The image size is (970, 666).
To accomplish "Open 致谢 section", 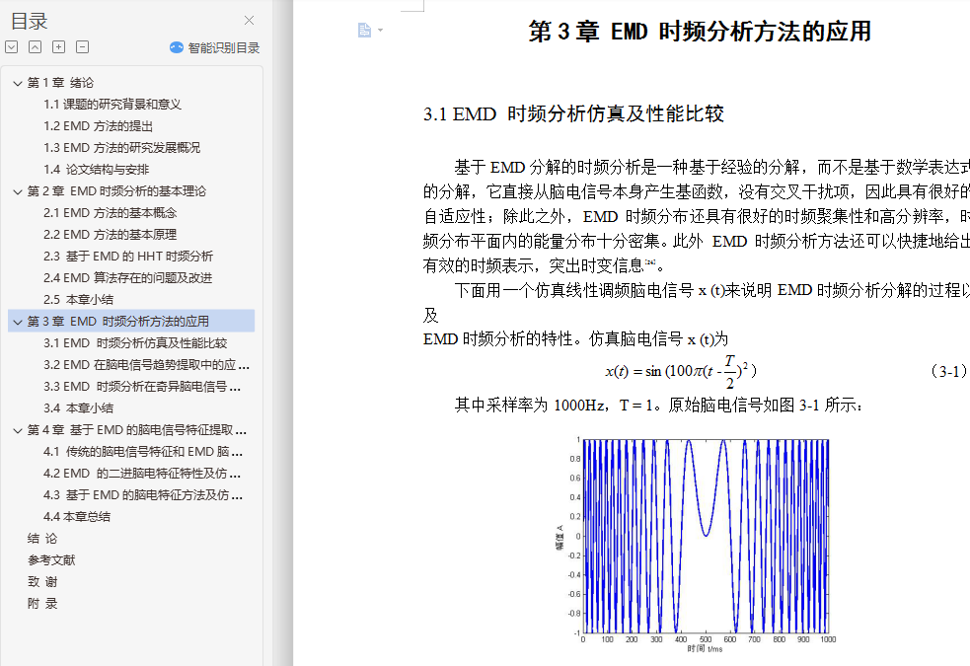I will (42, 582).
